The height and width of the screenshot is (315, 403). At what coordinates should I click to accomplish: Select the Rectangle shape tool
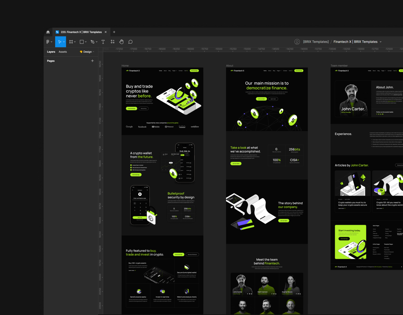pyautogui.click(x=81, y=42)
